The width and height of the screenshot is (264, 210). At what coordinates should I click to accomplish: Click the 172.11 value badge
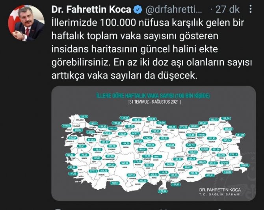93,171
